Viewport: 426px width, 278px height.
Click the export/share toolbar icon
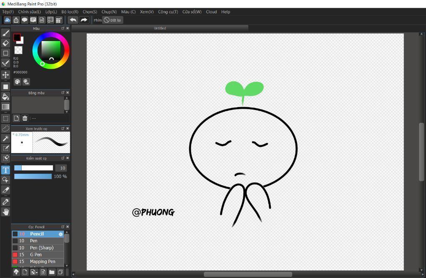16,20
